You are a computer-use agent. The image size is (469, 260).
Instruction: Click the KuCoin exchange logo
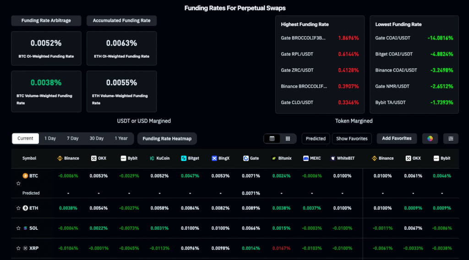(152, 158)
